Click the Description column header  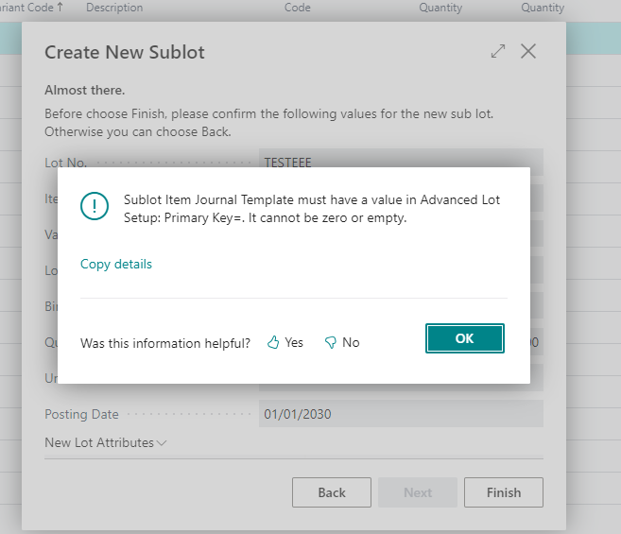(x=114, y=8)
